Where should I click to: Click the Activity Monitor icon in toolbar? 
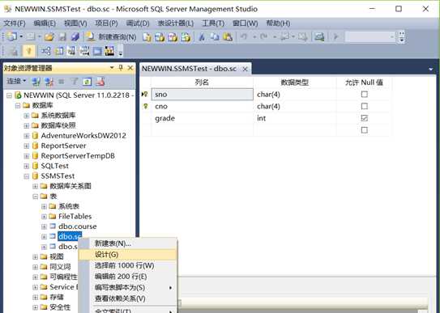click(x=319, y=36)
